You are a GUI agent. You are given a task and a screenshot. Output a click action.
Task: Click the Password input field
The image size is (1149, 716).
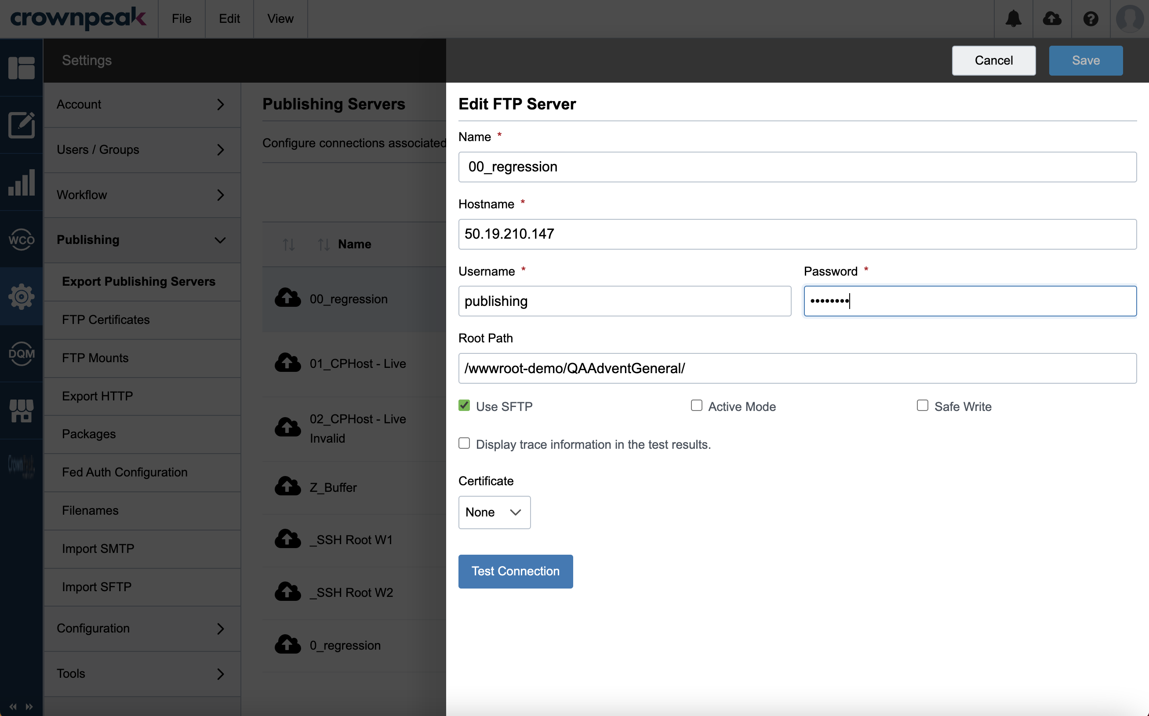970,301
